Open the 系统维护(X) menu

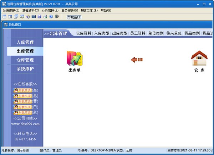tap(11, 10)
